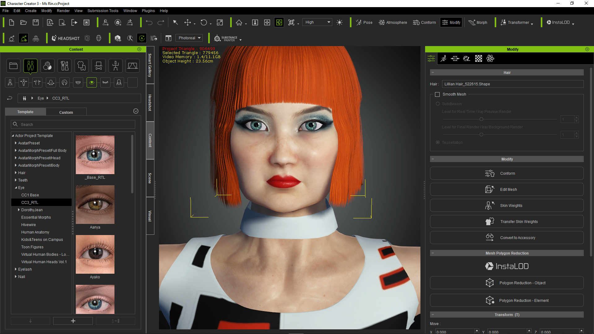Open Motion pose tab in Modify panel
The image size is (594, 334).
tap(443, 58)
